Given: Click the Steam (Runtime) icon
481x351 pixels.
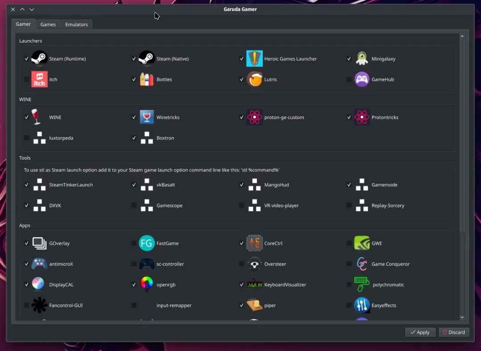Looking at the screenshot, I should coord(39,59).
